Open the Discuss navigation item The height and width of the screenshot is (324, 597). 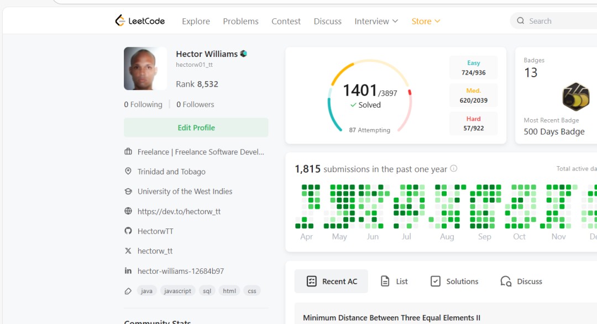pos(327,22)
